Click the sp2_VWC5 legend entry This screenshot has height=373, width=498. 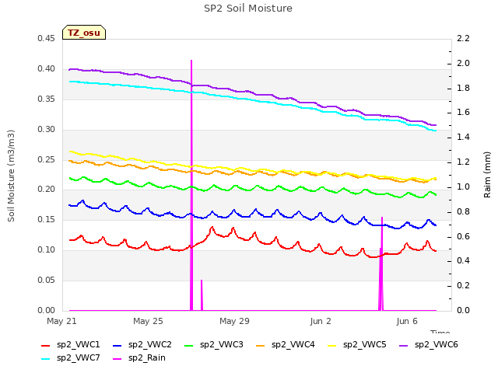click(x=357, y=345)
